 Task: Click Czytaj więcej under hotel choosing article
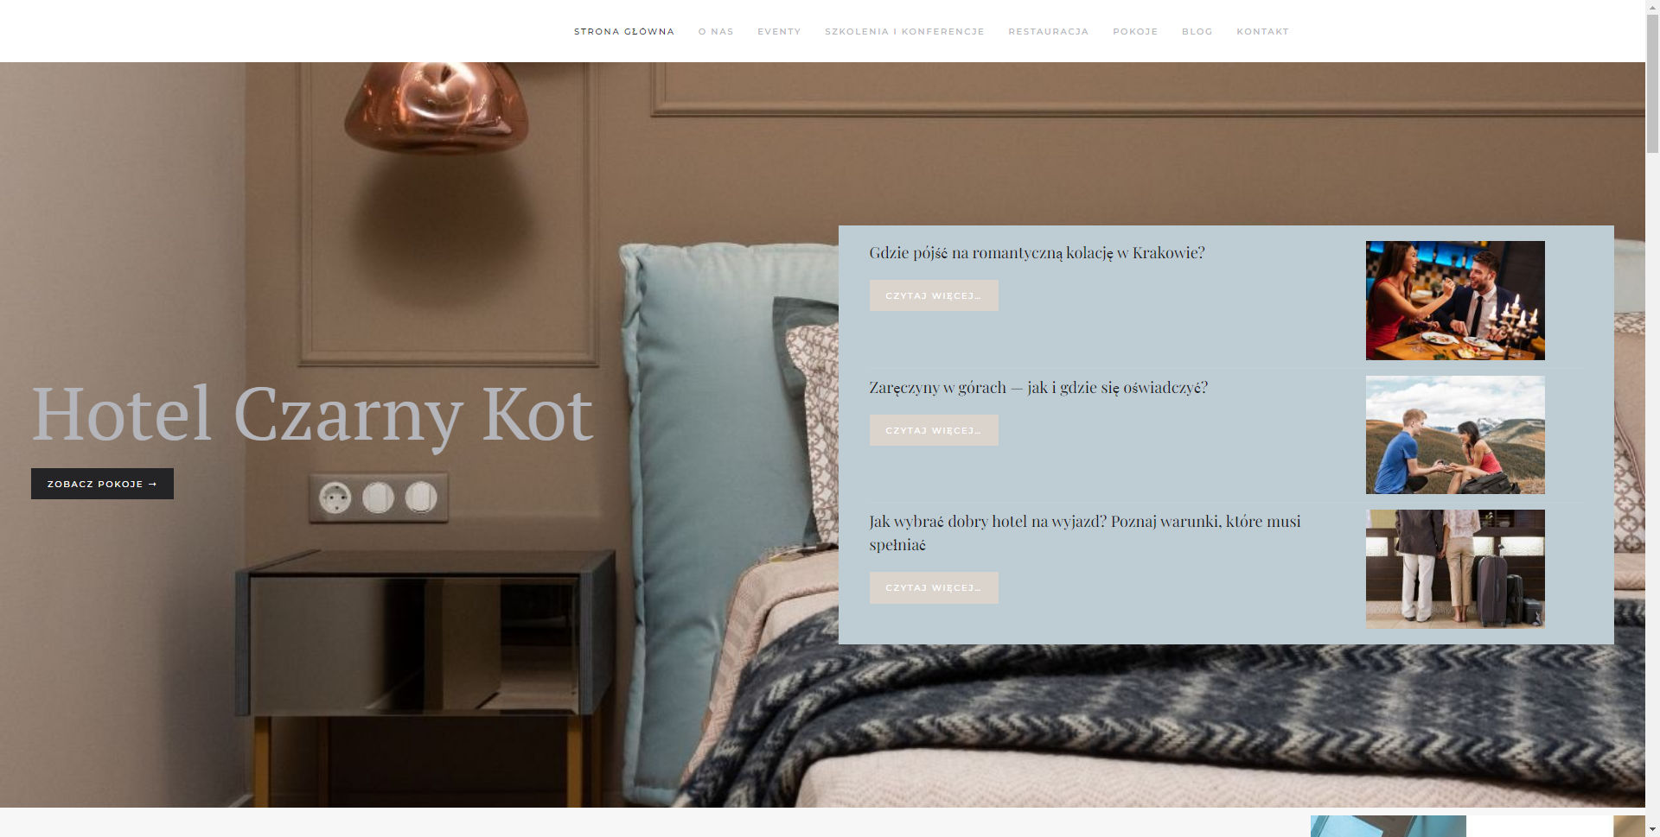[x=934, y=587]
